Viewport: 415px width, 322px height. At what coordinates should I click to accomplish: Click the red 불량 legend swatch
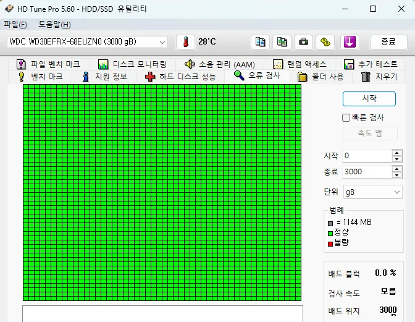pyautogui.click(x=330, y=244)
